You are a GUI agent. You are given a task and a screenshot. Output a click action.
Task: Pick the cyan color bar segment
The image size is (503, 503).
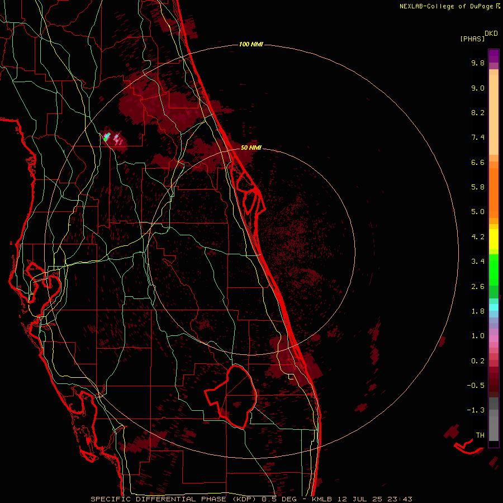point(493,307)
